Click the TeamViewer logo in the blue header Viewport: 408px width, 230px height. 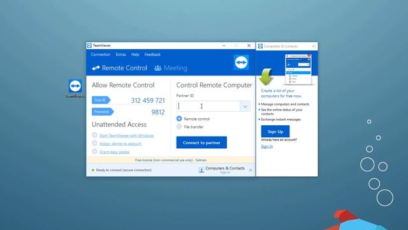(241, 63)
